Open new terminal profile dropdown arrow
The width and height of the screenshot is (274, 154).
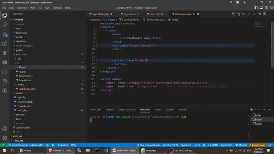pyautogui.click(x=255, y=110)
